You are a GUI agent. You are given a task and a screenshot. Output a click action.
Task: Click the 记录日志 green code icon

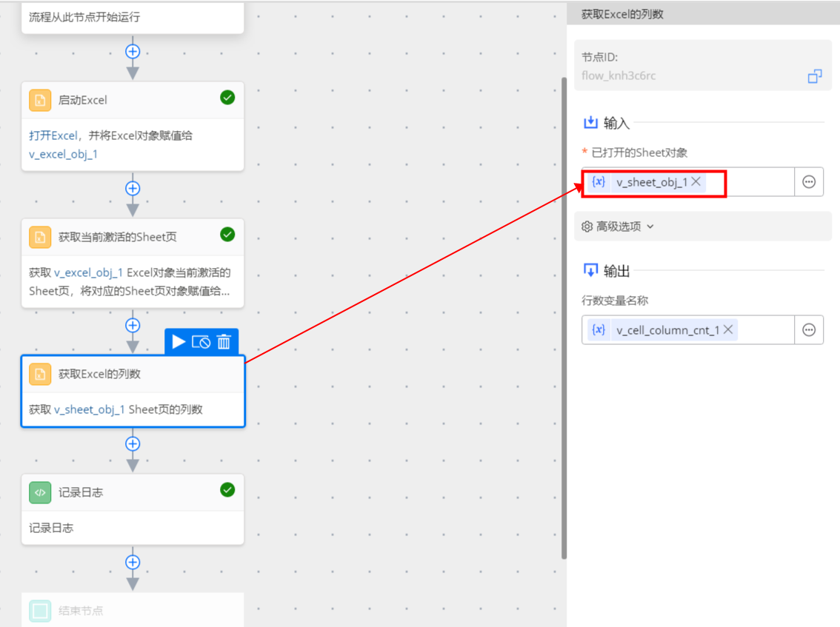pos(40,492)
